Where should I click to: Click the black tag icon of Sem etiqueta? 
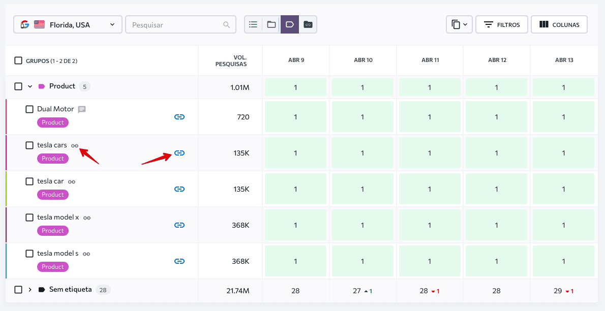click(x=42, y=289)
